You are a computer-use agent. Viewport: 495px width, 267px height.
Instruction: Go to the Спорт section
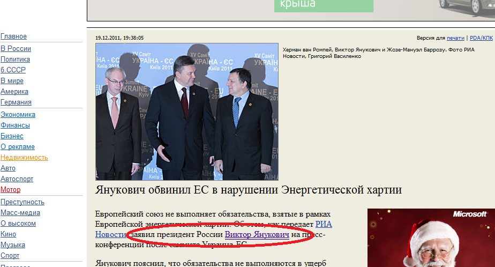coord(10,256)
